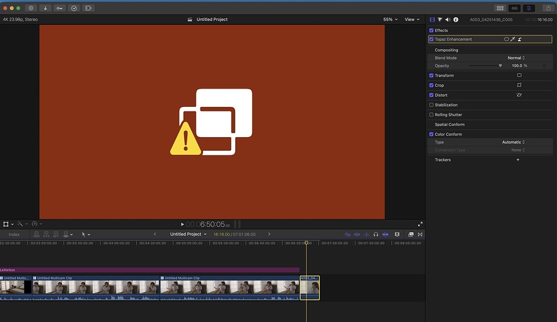Click the viewer timecode display

click(208, 224)
